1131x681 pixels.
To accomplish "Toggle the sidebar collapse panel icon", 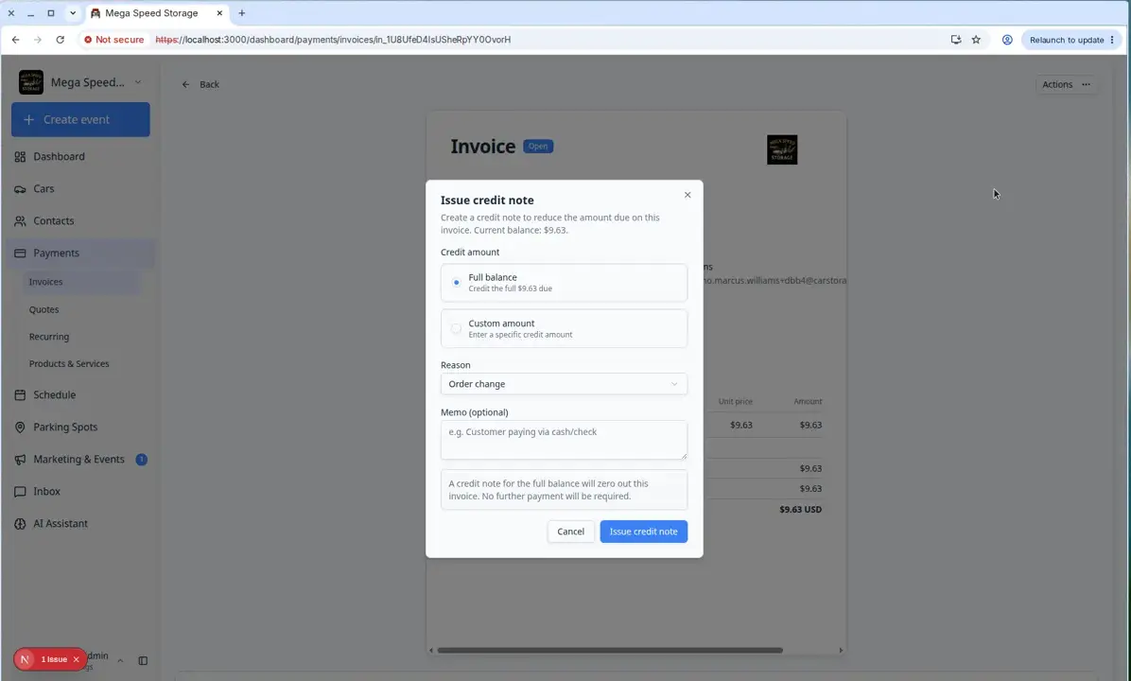I will click(x=143, y=661).
